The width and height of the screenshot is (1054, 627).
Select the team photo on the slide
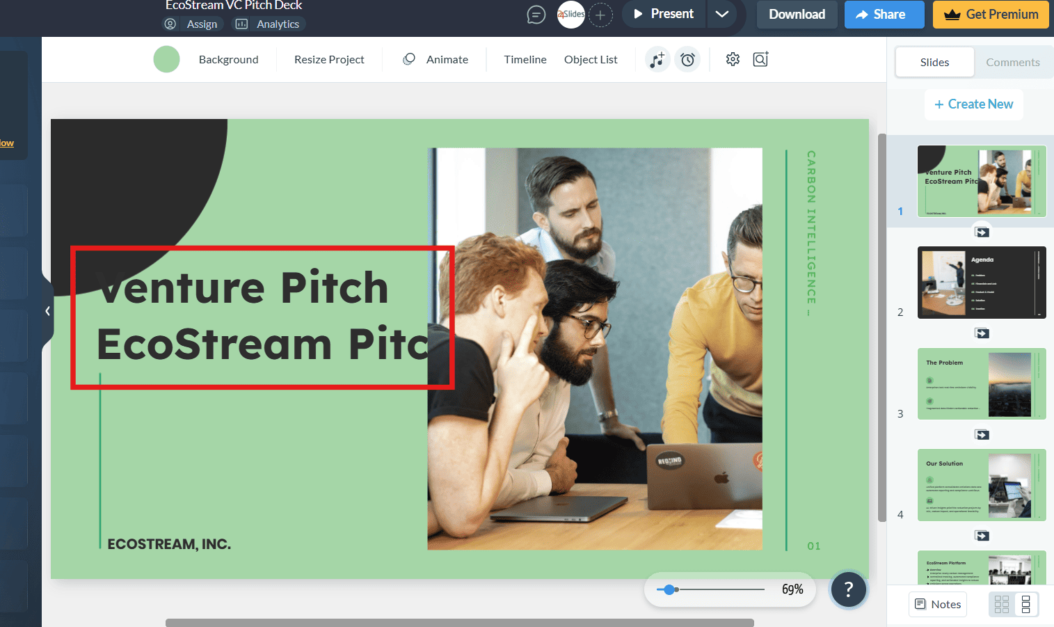coord(595,349)
